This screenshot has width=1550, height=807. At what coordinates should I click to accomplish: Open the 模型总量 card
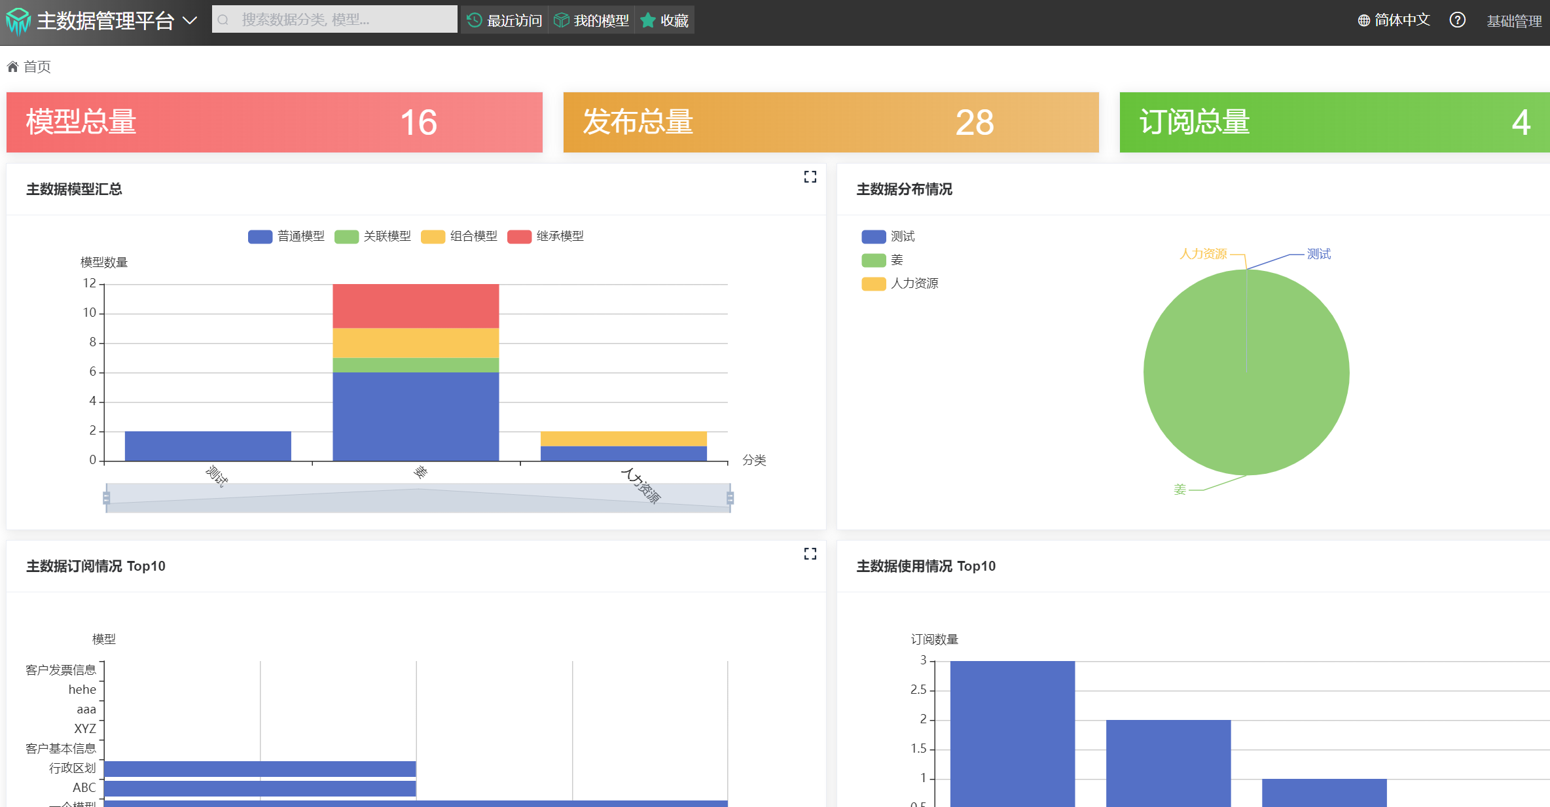pyautogui.click(x=274, y=122)
